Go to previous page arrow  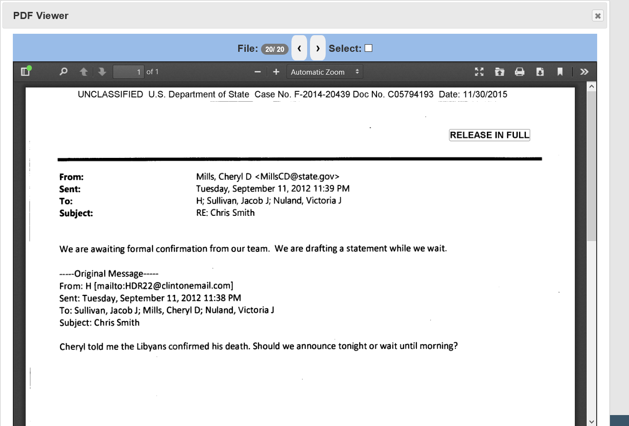pyautogui.click(x=84, y=72)
